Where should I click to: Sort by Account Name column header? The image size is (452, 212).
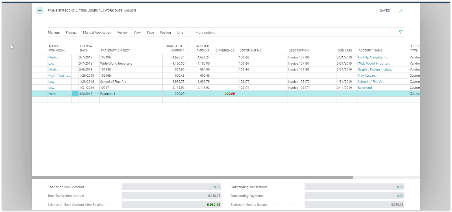pyautogui.click(x=370, y=50)
